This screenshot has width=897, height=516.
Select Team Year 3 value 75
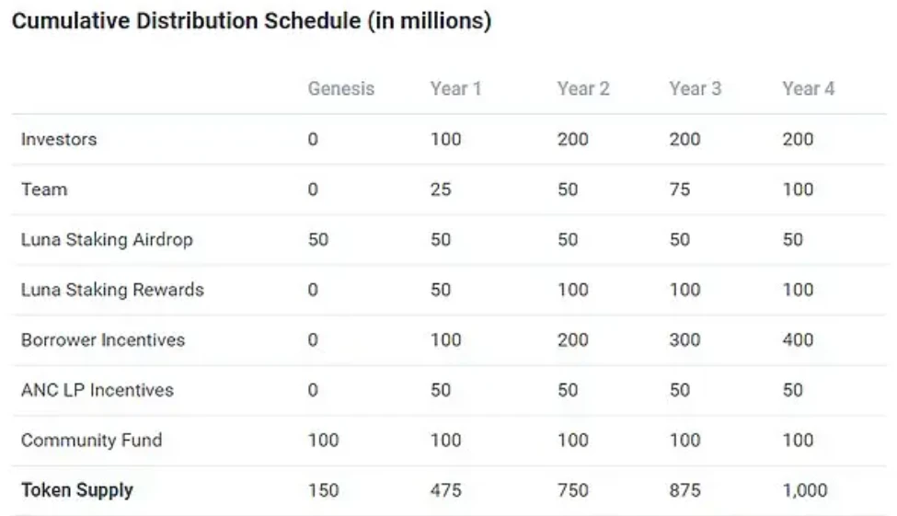[680, 189]
